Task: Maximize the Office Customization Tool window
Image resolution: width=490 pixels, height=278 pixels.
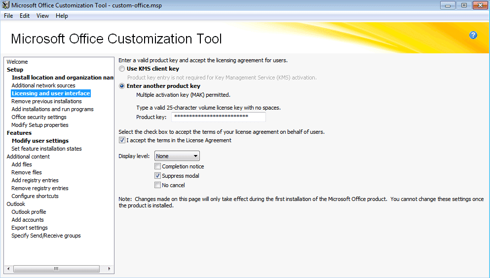Action: (x=464, y=5)
